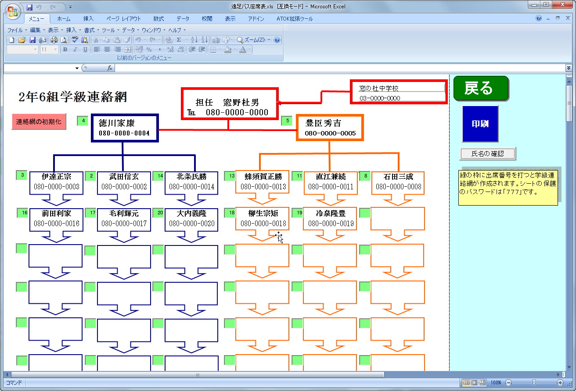
Task: Open Print Preview
Action: 64,39
